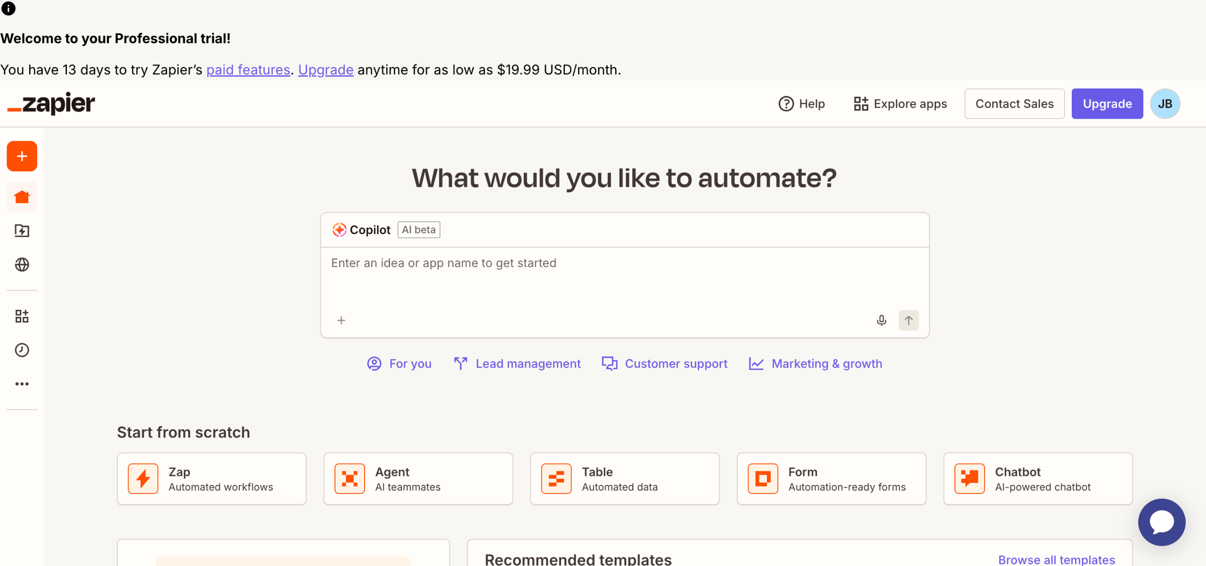Image resolution: width=1206 pixels, height=566 pixels.
Task: Click the Copilot idea text field
Action: (625, 278)
